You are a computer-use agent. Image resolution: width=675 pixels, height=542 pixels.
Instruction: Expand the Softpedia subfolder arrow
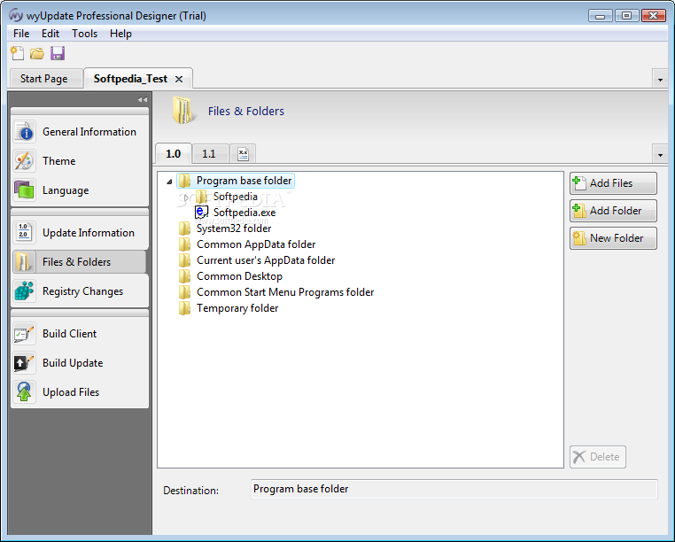click(186, 197)
